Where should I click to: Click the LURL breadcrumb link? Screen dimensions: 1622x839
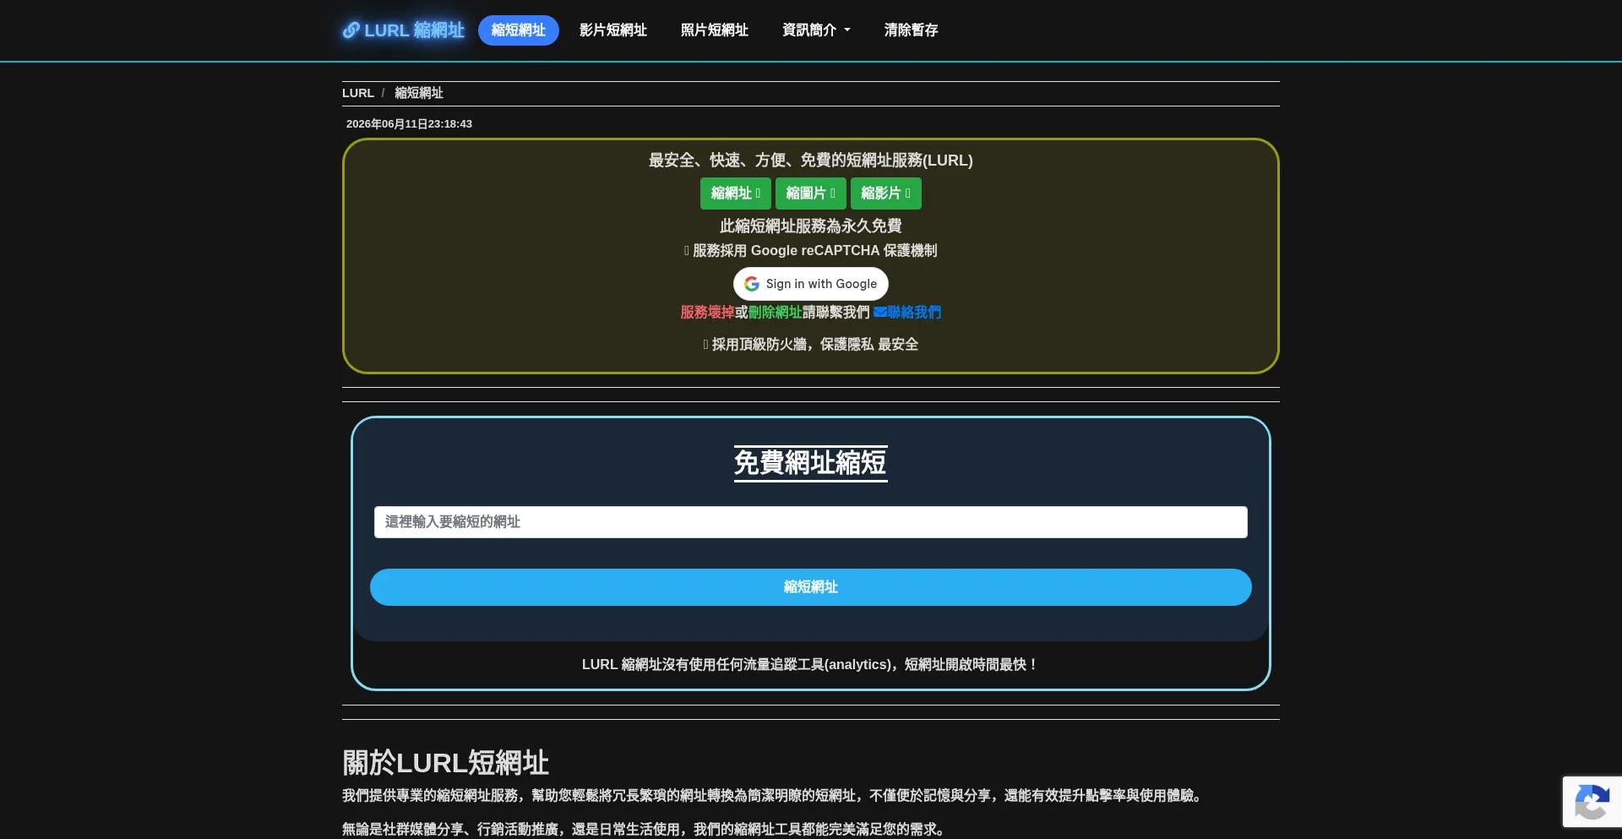click(x=358, y=93)
